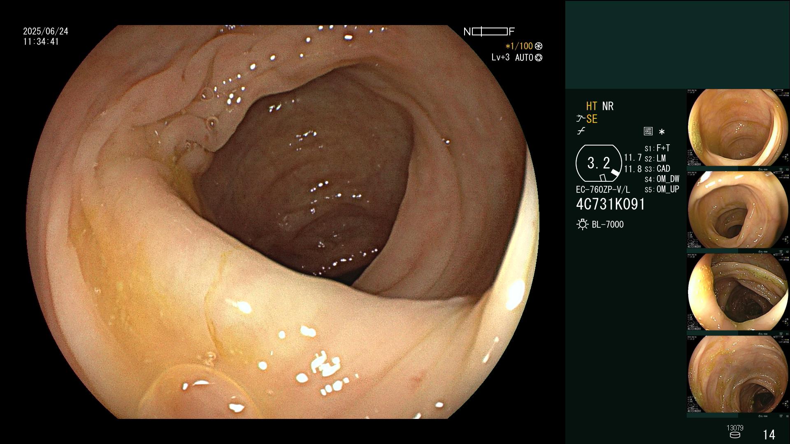Click the Lv+3 brightness level text
The image size is (790, 444).
[x=500, y=58]
